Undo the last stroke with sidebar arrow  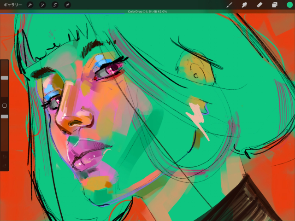click(4, 157)
